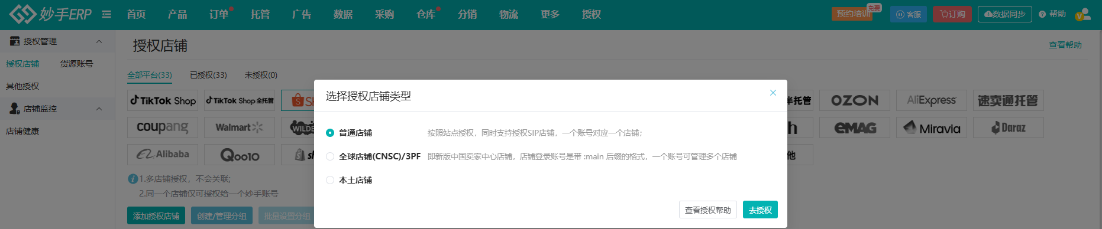Viewport: 1102px width, 229px height.
Task: Collapse the 店铺监控 sidebar section
Action: (99, 109)
